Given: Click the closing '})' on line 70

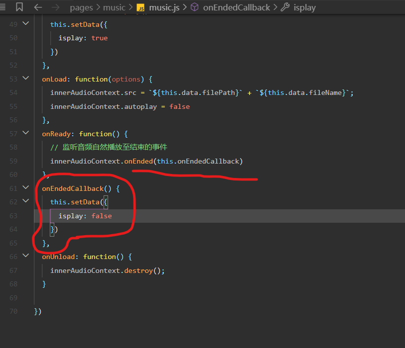Looking at the screenshot, I should tap(38, 312).
